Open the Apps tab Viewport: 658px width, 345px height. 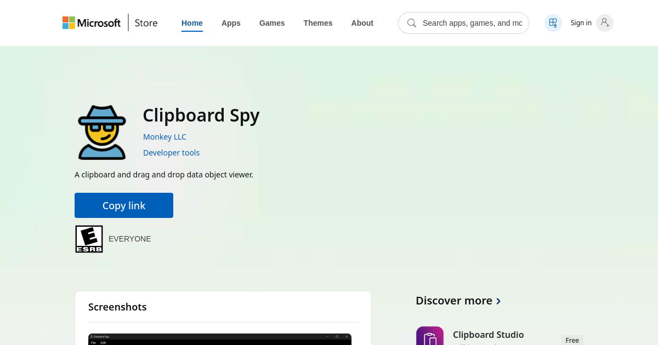coord(231,23)
